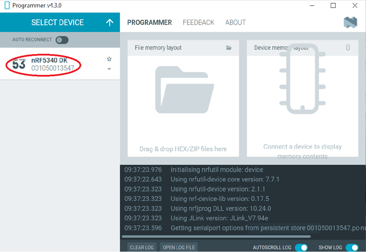Click the chip icon in Device memory layout header
This screenshot has height=252, width=366.
348,48
